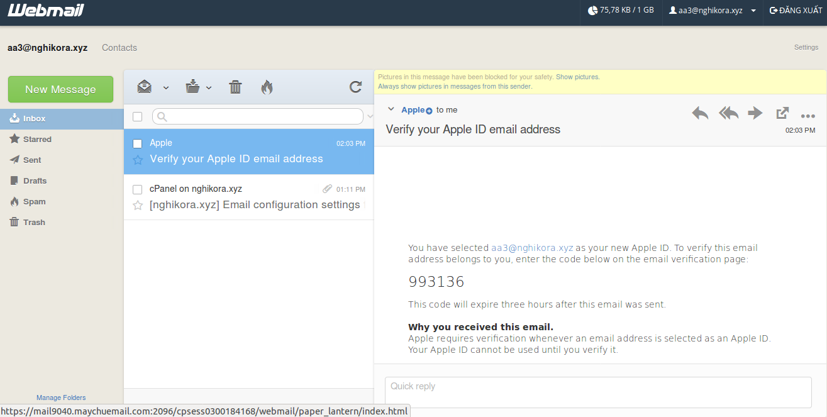Viewport: 827px width, 417px height.
Task: Click the subject heading of the open email
Action: (x=473, y=130)
